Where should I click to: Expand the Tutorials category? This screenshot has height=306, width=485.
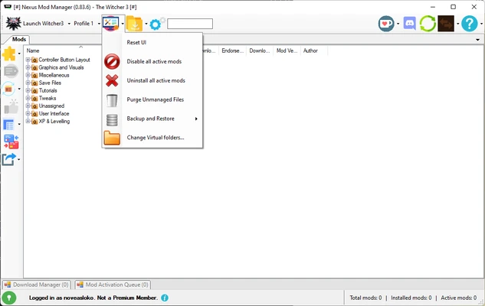(x=28, y=90)
